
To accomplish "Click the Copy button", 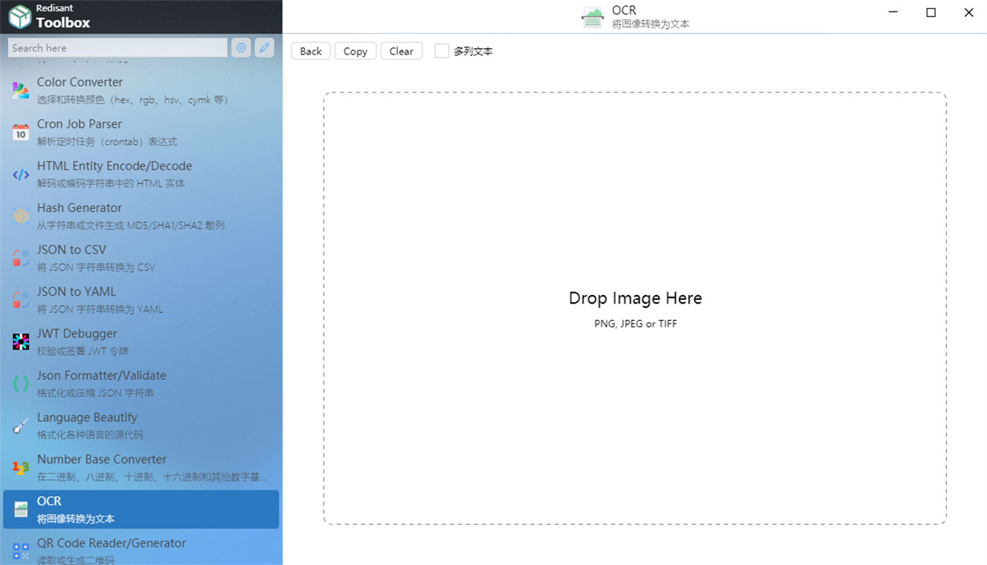I will (x=356, y=51).
